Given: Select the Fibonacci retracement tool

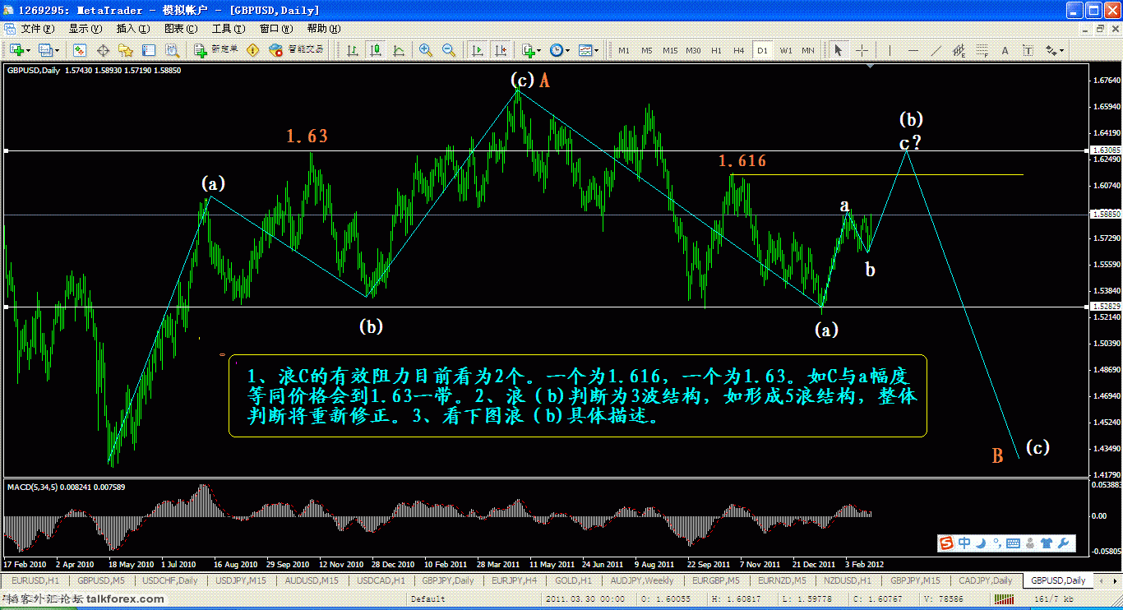Looking at the screenshot, I should (x=982, y=50).
